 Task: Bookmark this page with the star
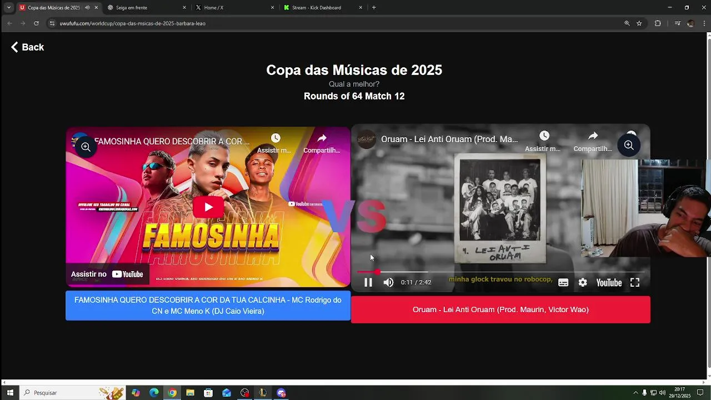coord(639,23)
